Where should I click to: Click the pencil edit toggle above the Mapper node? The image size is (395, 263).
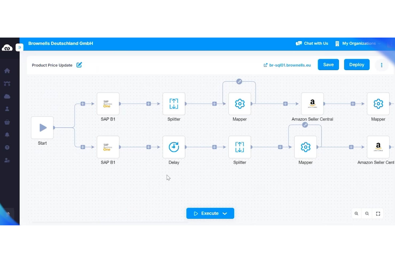coord(239,82)
